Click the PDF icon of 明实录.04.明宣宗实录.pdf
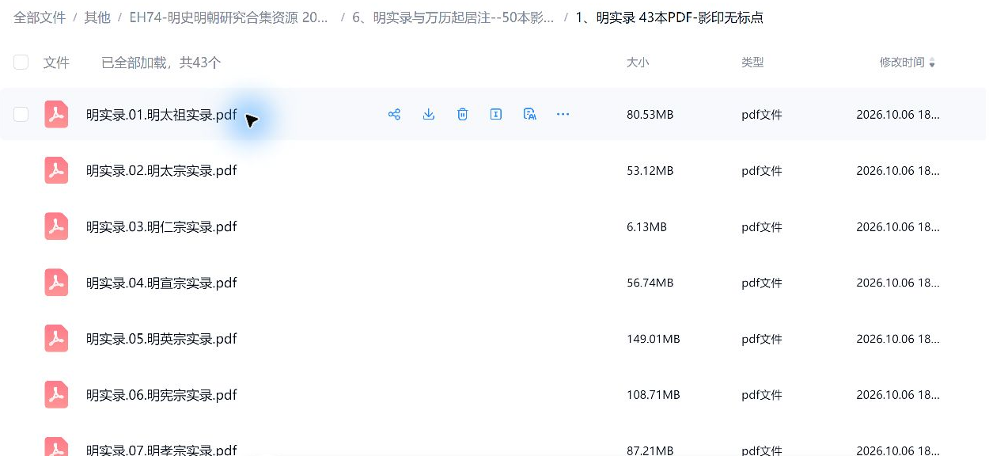Image resolution: width=989 pixels, height=456 pixels. click(x=56, y=283)
